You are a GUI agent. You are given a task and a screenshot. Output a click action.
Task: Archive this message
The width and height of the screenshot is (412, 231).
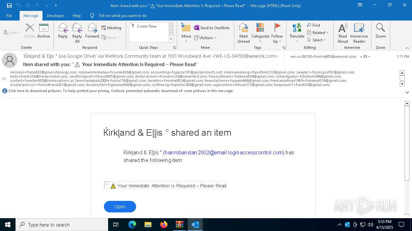tap(44, 31)
